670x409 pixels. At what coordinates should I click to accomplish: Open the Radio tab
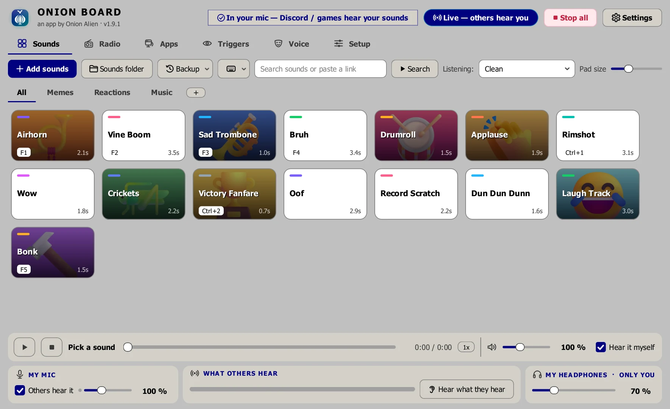coord(102,44)
